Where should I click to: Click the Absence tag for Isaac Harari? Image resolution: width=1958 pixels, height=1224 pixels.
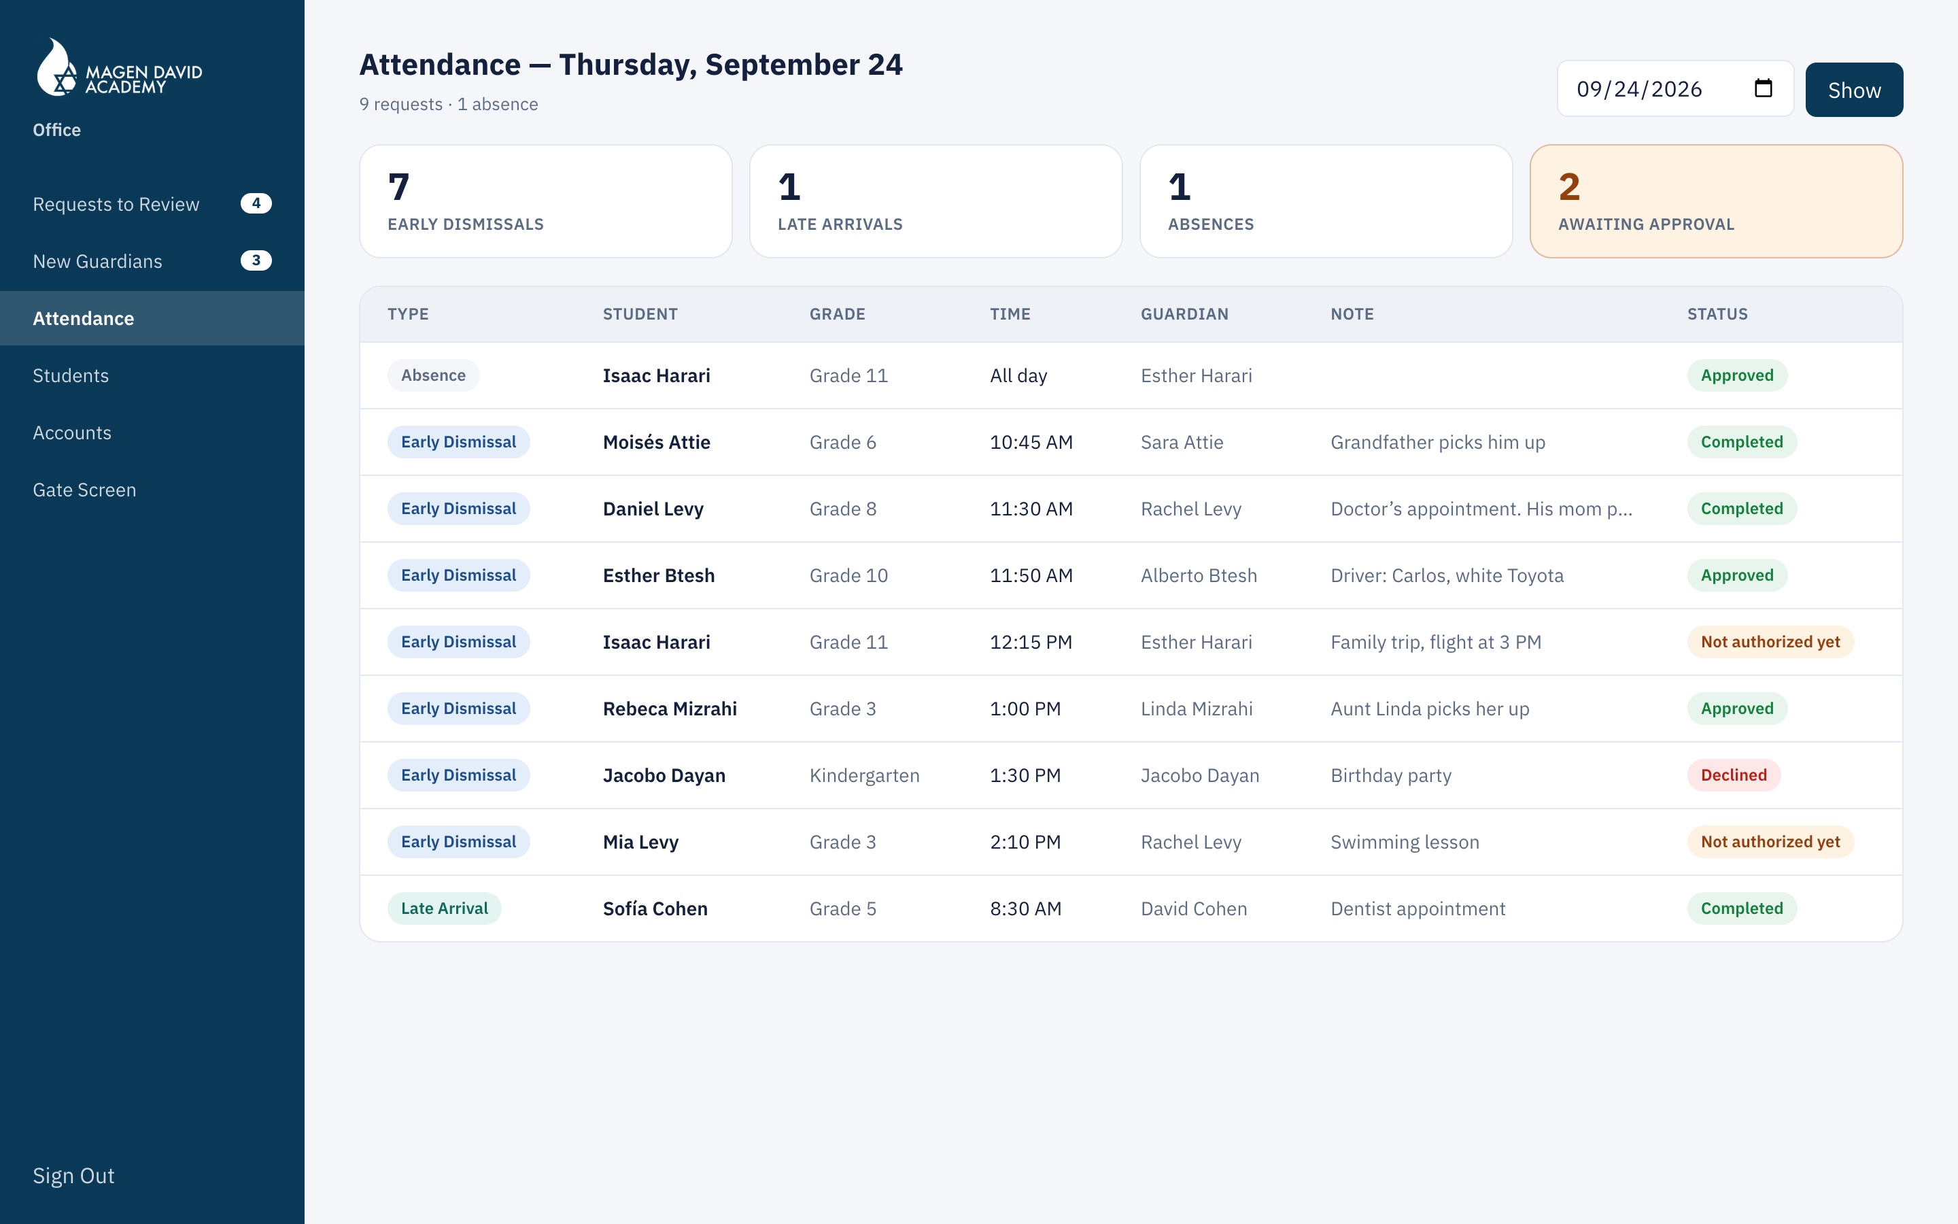(433, 375)
